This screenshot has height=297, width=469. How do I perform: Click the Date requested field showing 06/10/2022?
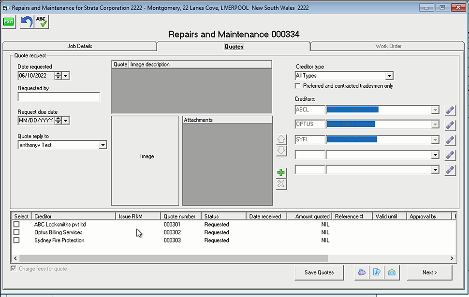pos(36,76)
